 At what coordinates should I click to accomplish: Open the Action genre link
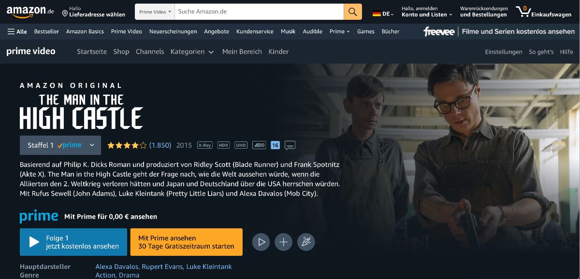tap(105, 275)
